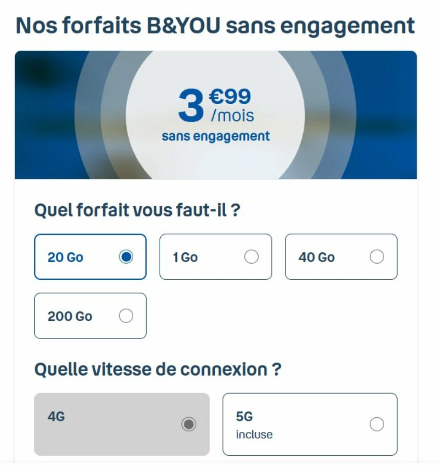Click the "40 Go" plan label text

pyautogui.click(x=316, y=257)
